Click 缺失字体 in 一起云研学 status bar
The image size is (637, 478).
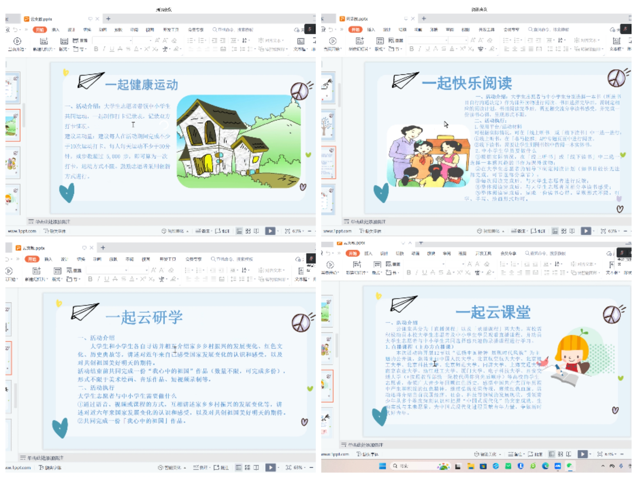[x=50, y=467]
